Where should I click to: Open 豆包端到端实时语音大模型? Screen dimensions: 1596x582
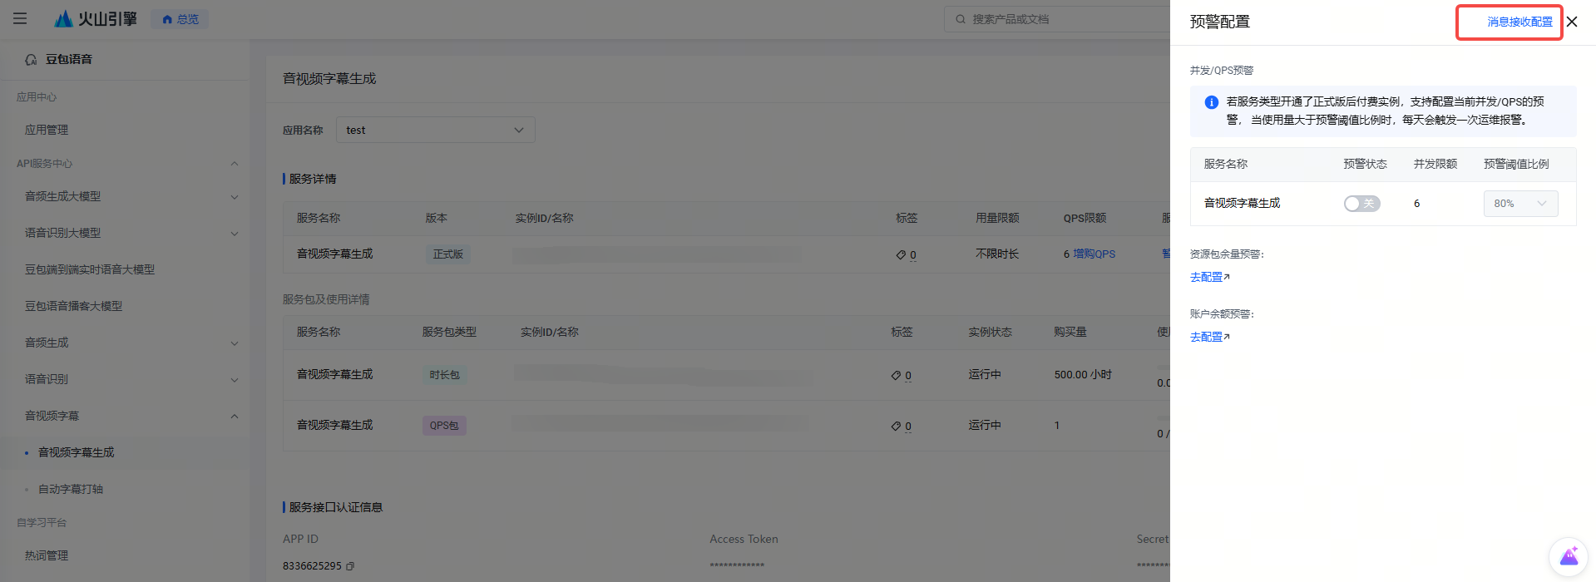click(x=90, y=269)
